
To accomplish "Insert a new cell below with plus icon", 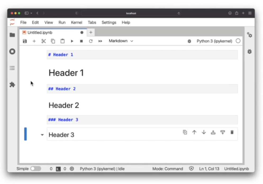I will point(34,41).
